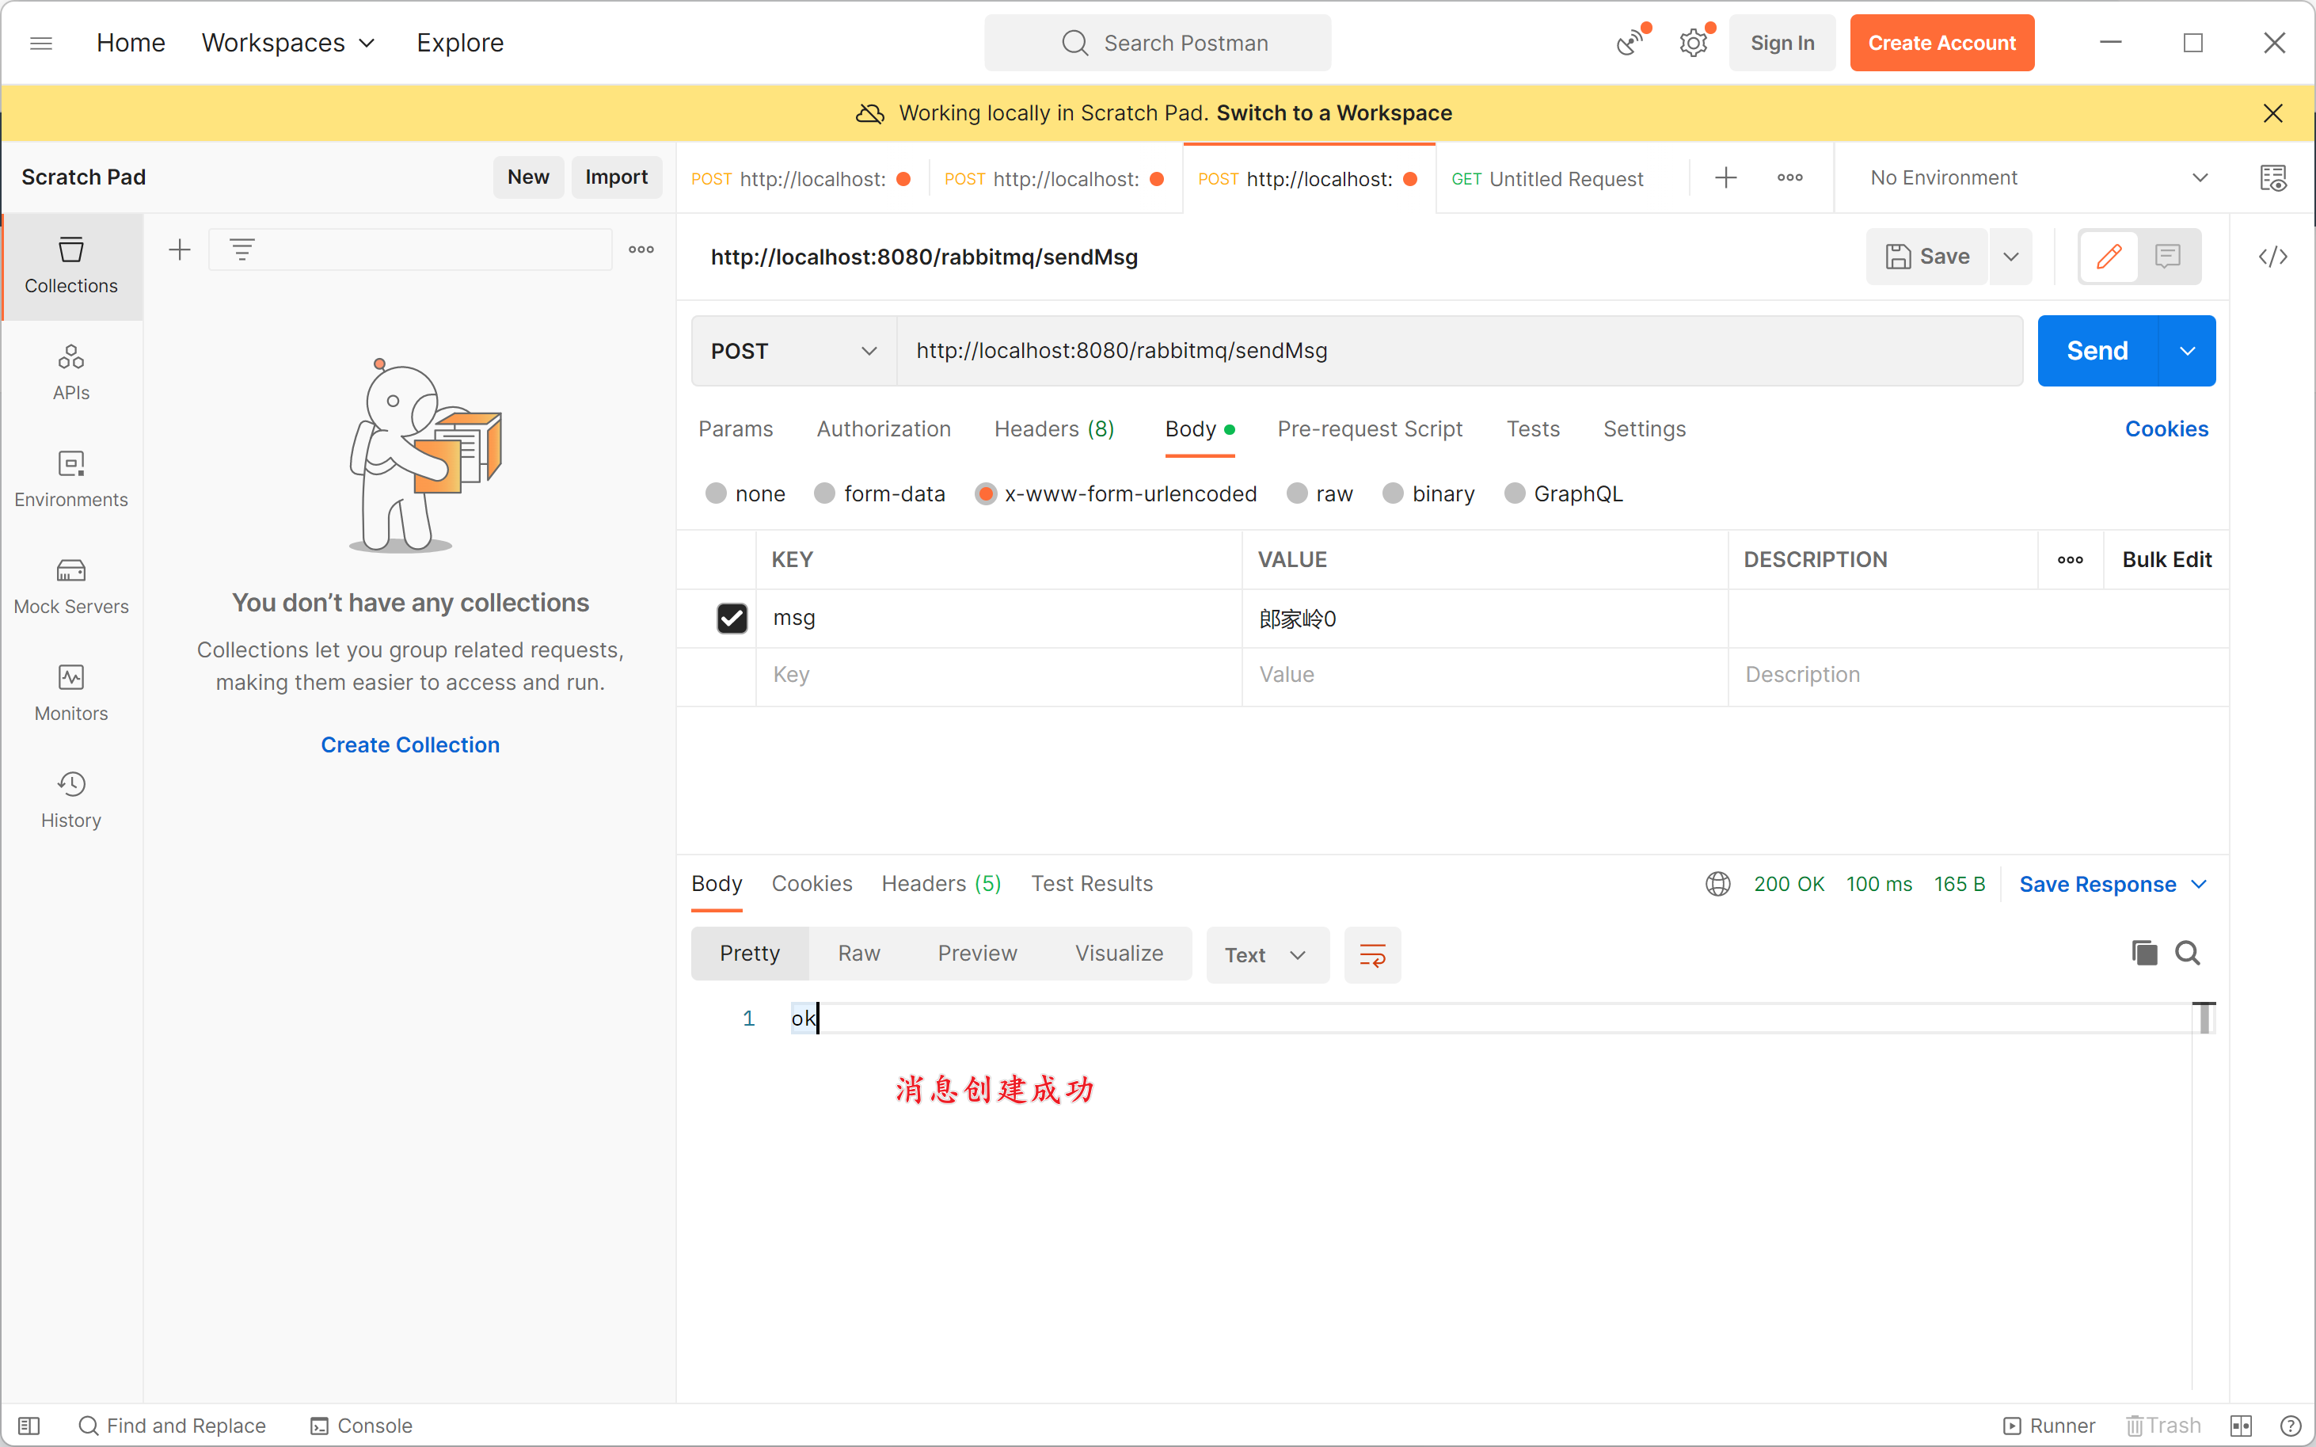
Task: Click the Sign In button
Action: click(x=1782, y=43)
